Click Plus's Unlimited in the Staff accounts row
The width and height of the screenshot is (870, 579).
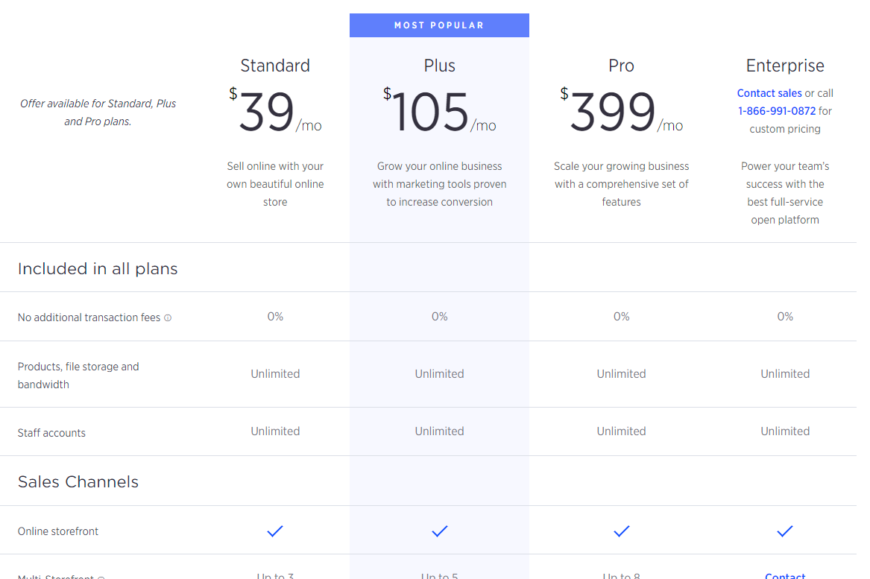click(x=439, y=431)
